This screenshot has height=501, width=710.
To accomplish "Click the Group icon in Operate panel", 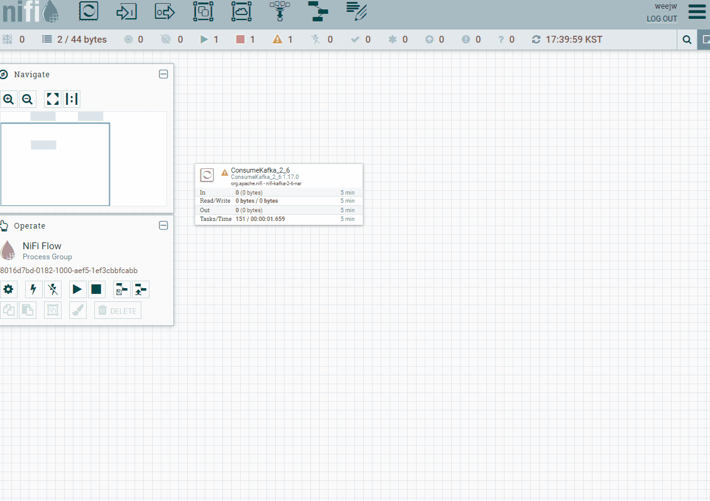I will pyautogui.click(x=53, y=311).
